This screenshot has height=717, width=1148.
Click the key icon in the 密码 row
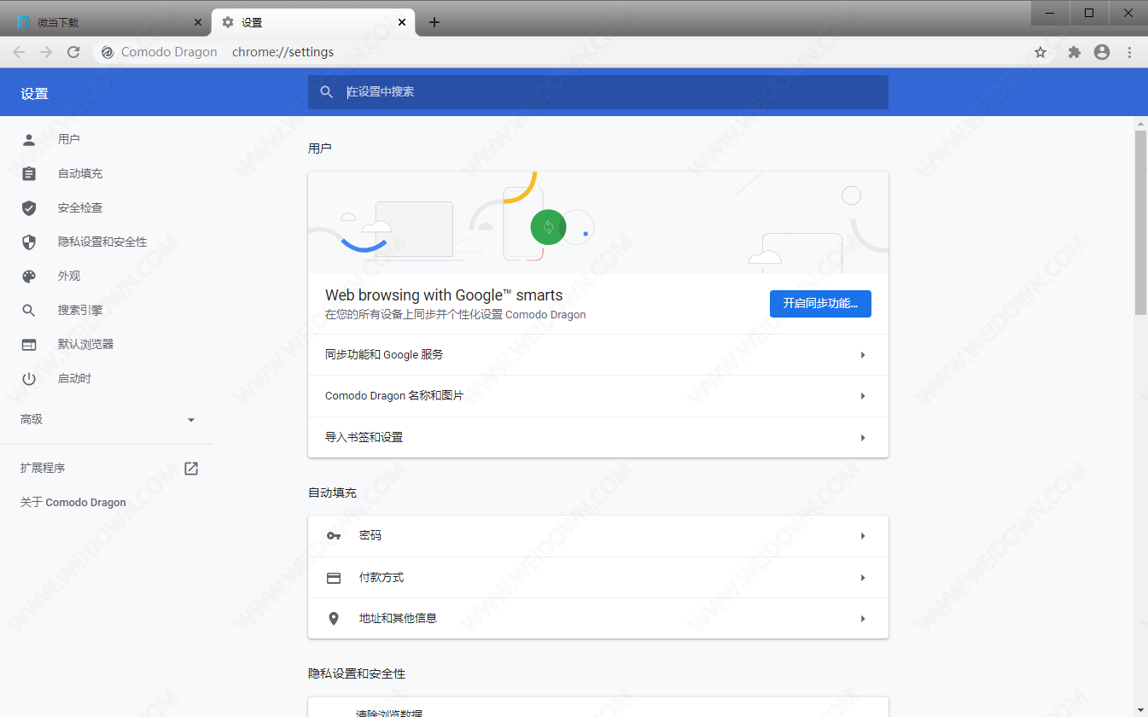[334, 536]
